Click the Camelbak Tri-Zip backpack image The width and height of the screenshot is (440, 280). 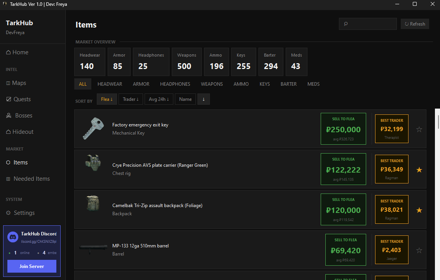pyautogui.click(x=93, y=203)
